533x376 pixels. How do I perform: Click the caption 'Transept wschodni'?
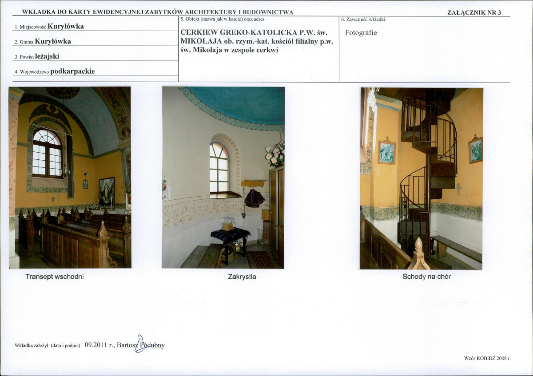coord(55,277)
